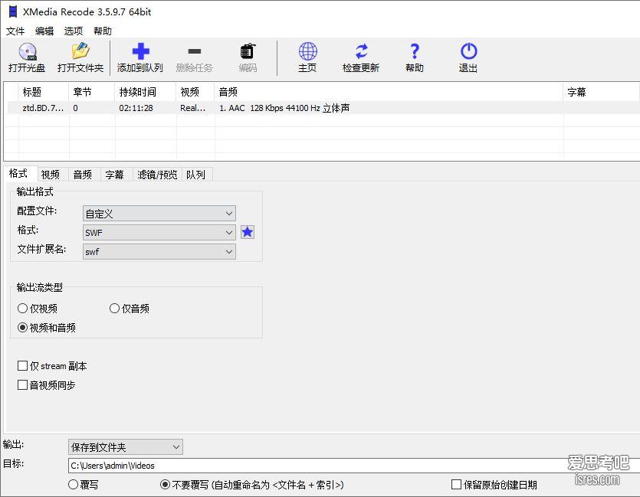Click the Chapter (章节) column header
Screen dimensions: 640x497
(92, 92)
